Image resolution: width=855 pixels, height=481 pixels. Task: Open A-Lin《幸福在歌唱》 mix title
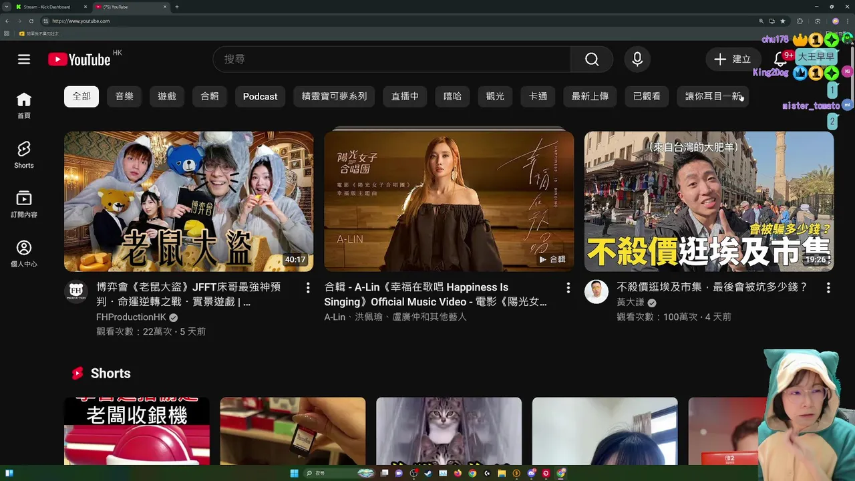point(436,295)
